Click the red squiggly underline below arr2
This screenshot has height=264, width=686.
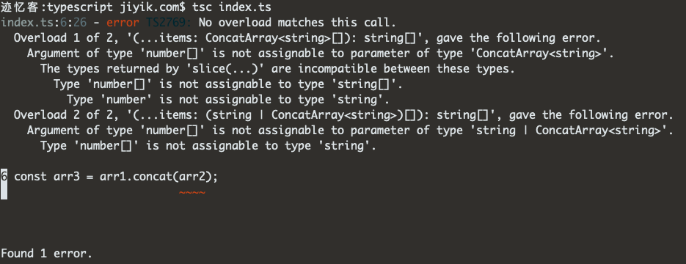pos(192,192)
